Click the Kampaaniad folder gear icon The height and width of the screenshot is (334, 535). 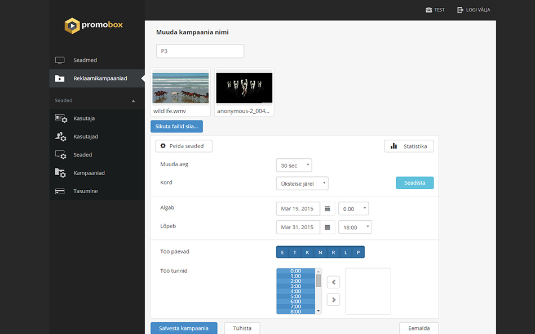[x=60, y=173]
